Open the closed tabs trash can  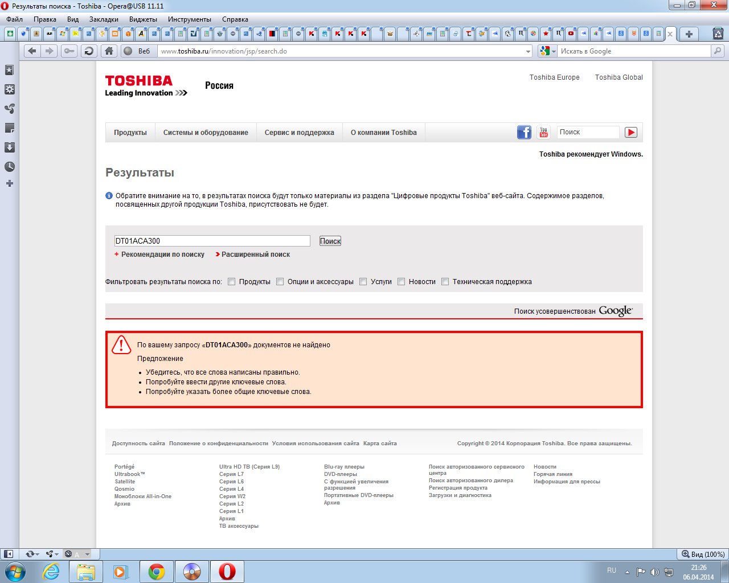(x=718, y=34)
